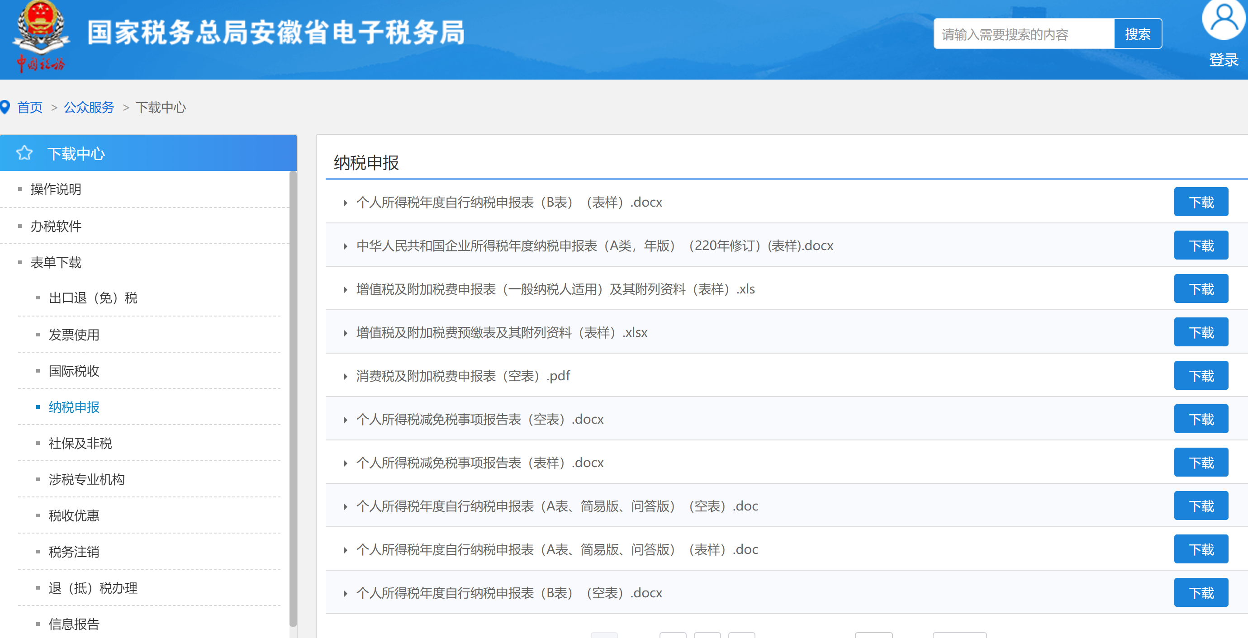1248x638 pixels.
Task: Select 纳税申报 in the sidebar
Action: click(x=74, y=407)
